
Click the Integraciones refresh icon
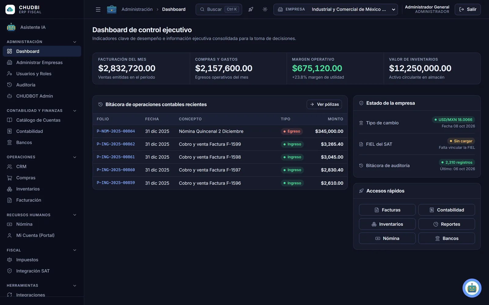pos(9,295)
